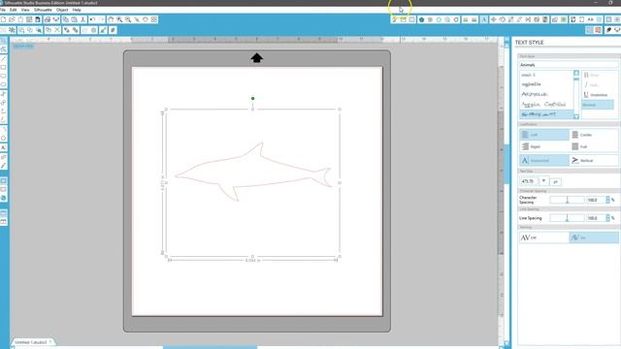Click the green rotation handle above selection
The image size is (621, 349).
(252, 99)
